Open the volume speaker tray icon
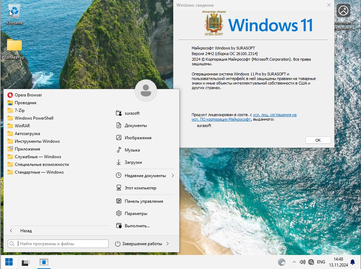 pyautogui.click(x=302, y=262)
